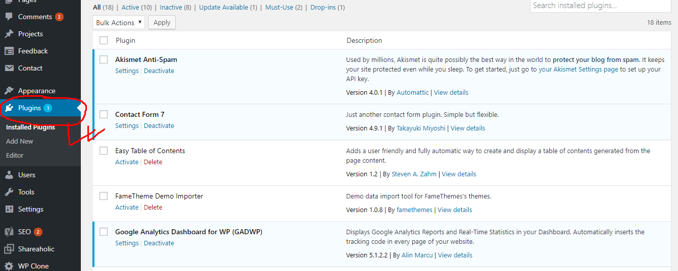Deactivate the Akismet Anti-Spam plugin

(x=159, y=71)
